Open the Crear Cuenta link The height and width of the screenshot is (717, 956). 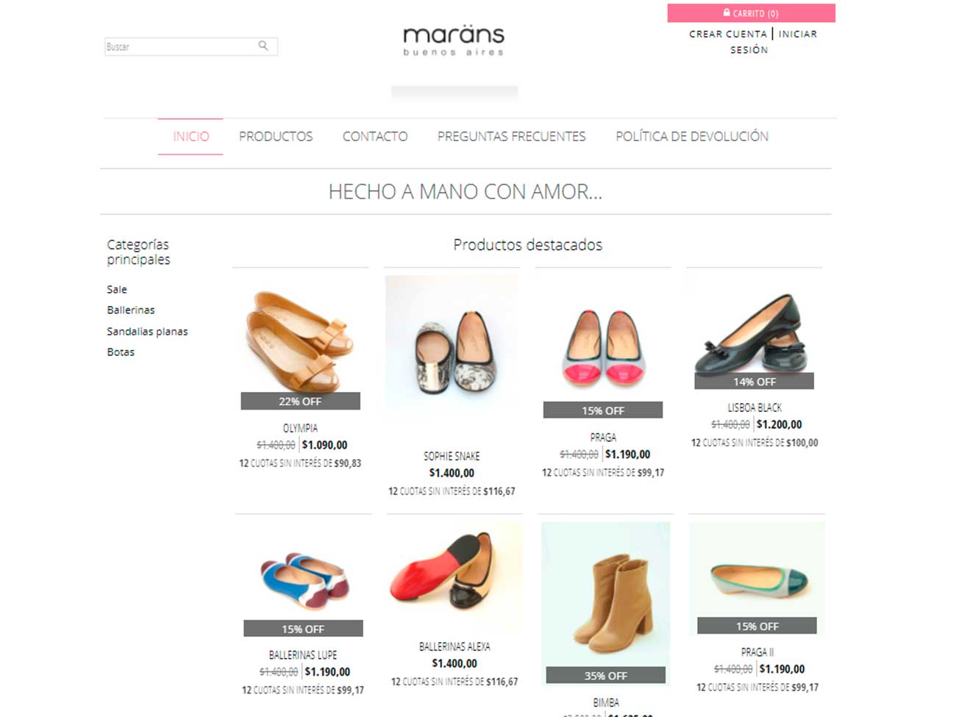[728, 34]
